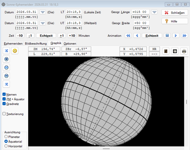This screenshot has height=150, width=190.
Task: Click the Schließen button
Action: [174, 12]
